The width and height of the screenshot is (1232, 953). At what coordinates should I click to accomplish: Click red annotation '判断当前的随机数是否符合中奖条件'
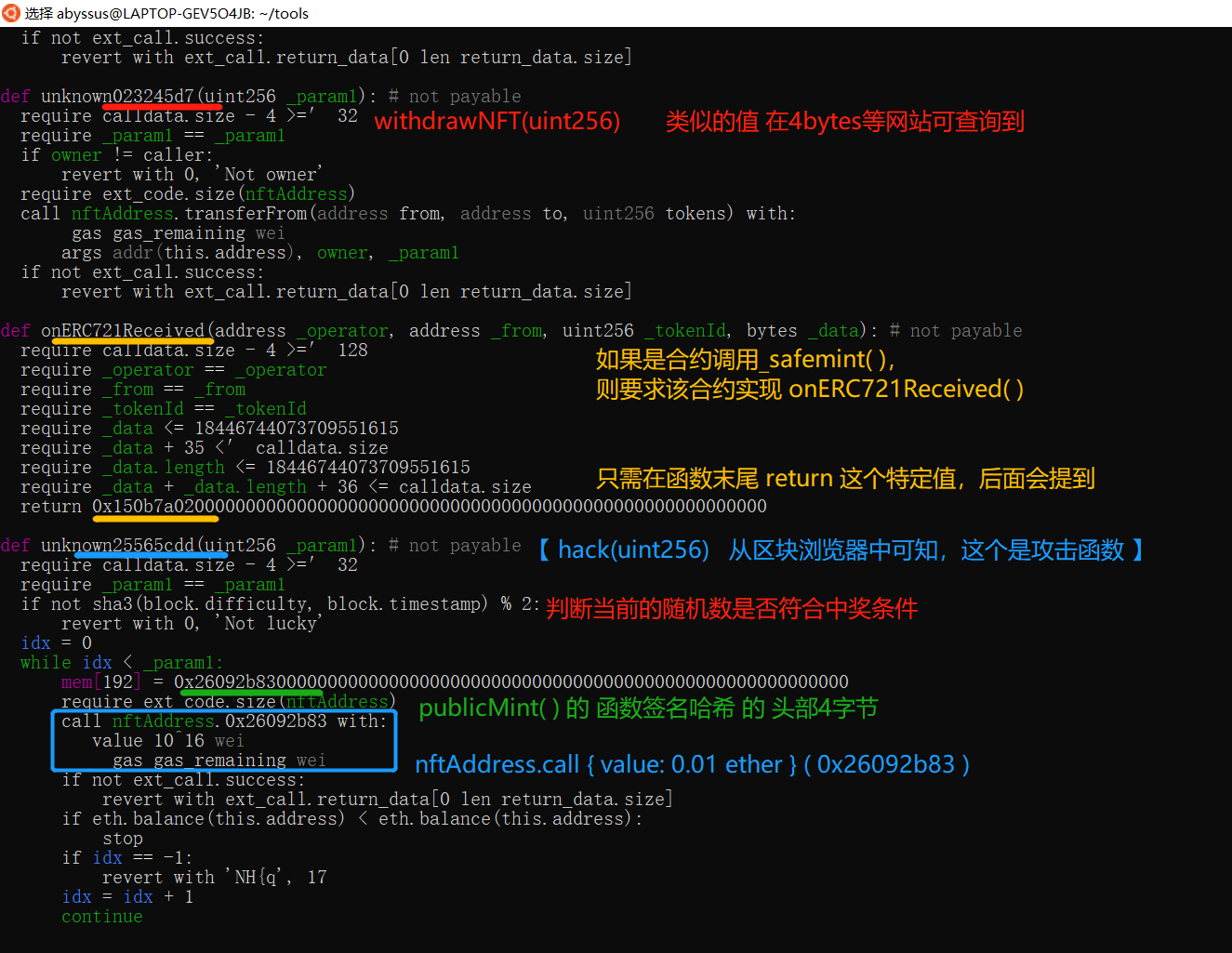point(732,609)
